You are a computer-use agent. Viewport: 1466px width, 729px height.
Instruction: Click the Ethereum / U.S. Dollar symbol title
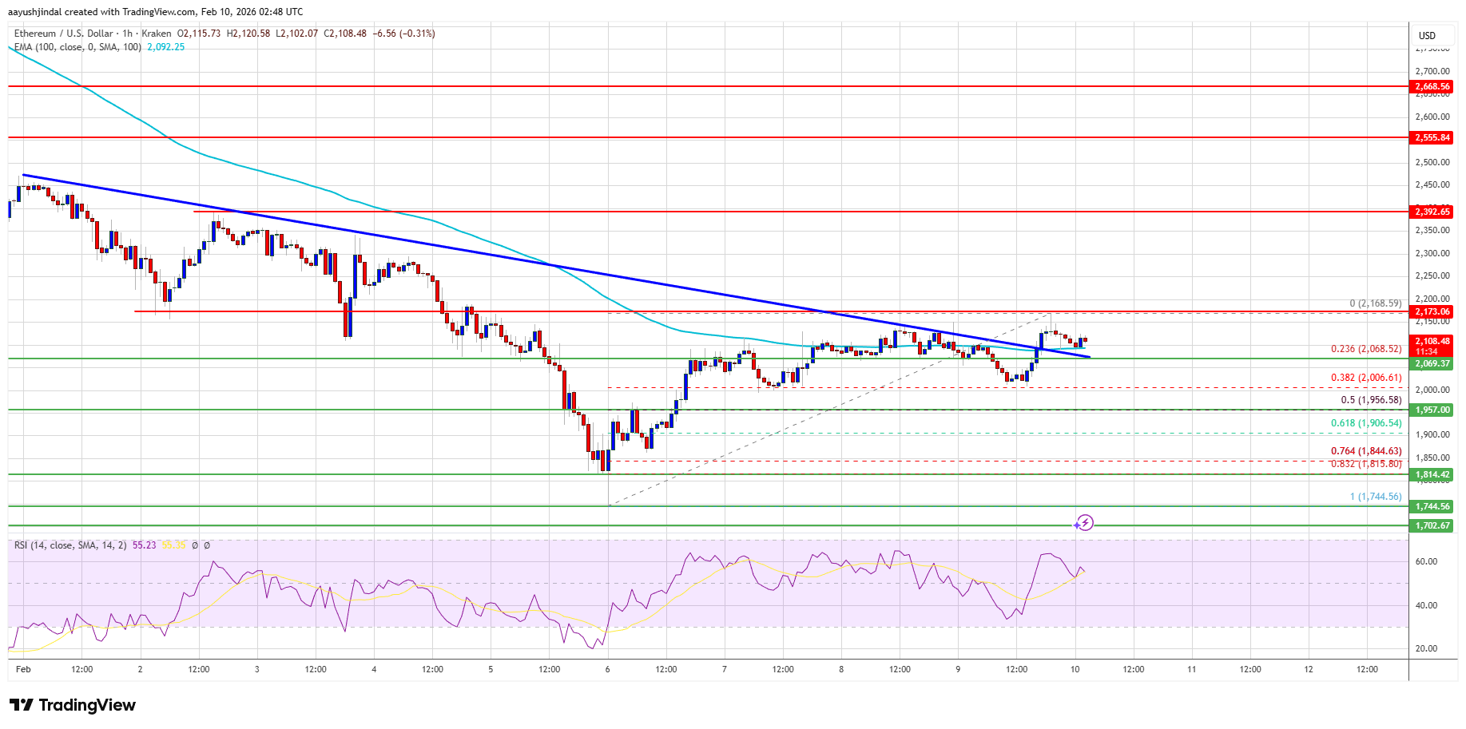(62, 34)
